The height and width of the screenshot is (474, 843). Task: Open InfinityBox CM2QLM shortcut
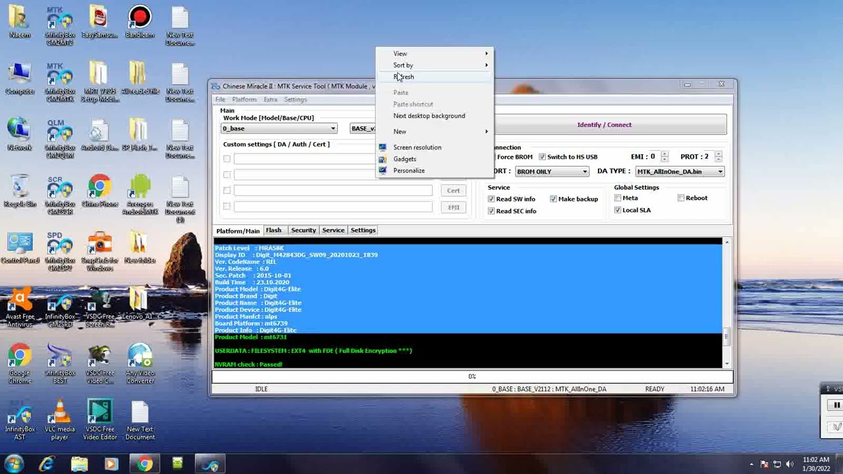coord(60,139)
